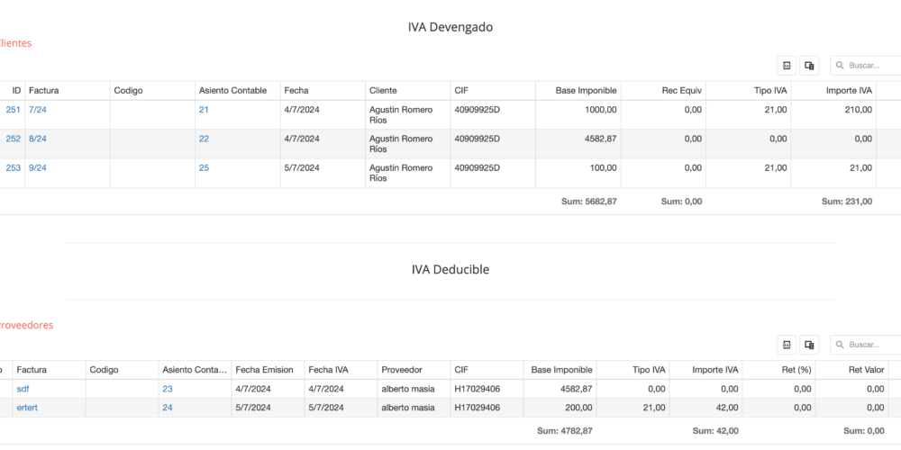Open record ID 252

[14, 139]
